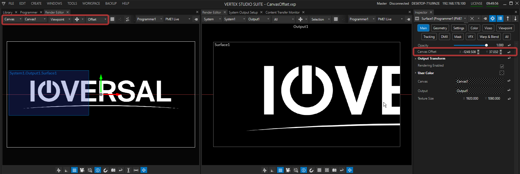Screen dimensions: 520x174
Task: Open the Viewpoint dropdown in left editor
Action: (x=60, y=19)
